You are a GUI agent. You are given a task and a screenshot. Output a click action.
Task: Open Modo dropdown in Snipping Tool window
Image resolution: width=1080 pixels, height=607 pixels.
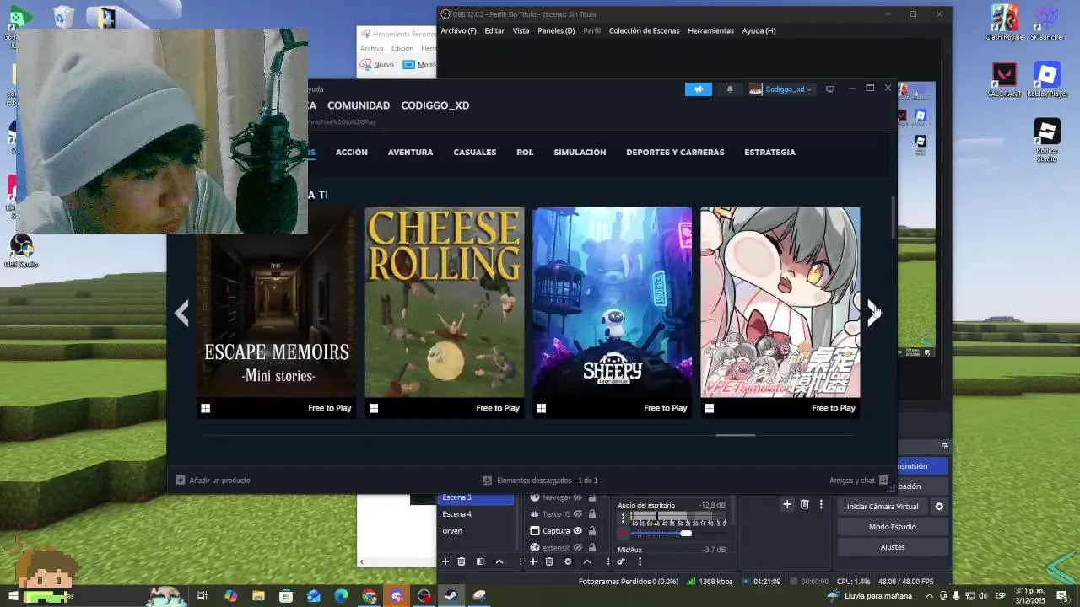pyautogui.click(x=419, y=65)
